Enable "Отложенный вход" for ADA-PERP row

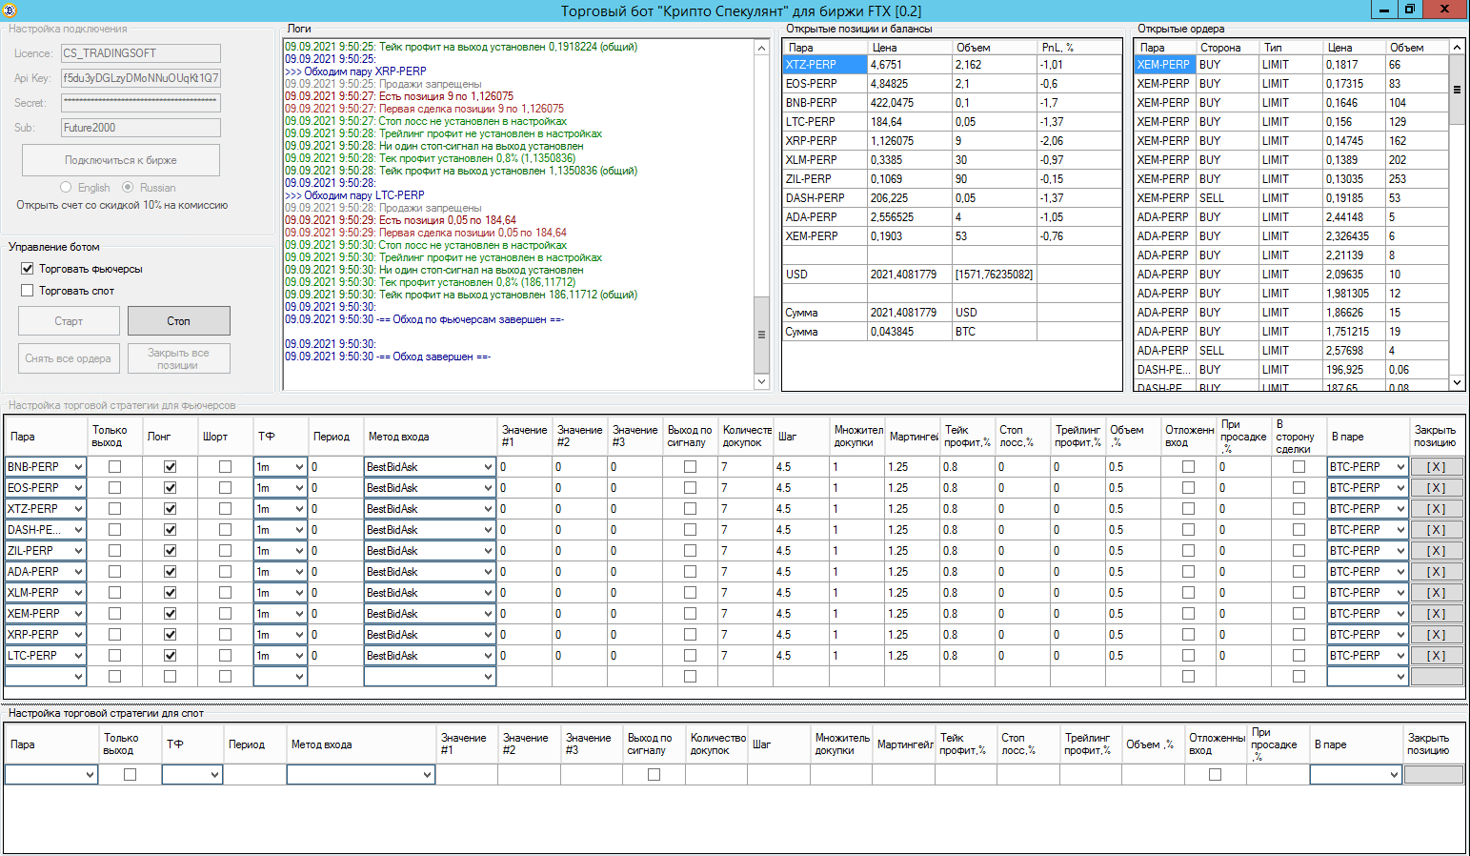coord(1188,572)
